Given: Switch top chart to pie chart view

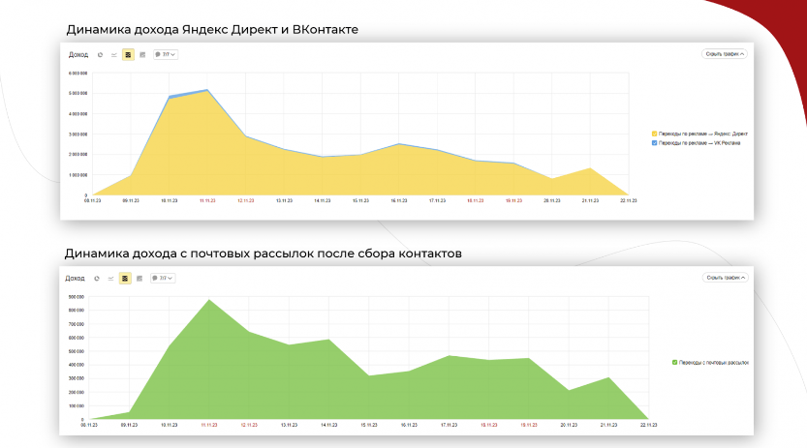Looking at the screenshot, I should (x=100, y=55).
